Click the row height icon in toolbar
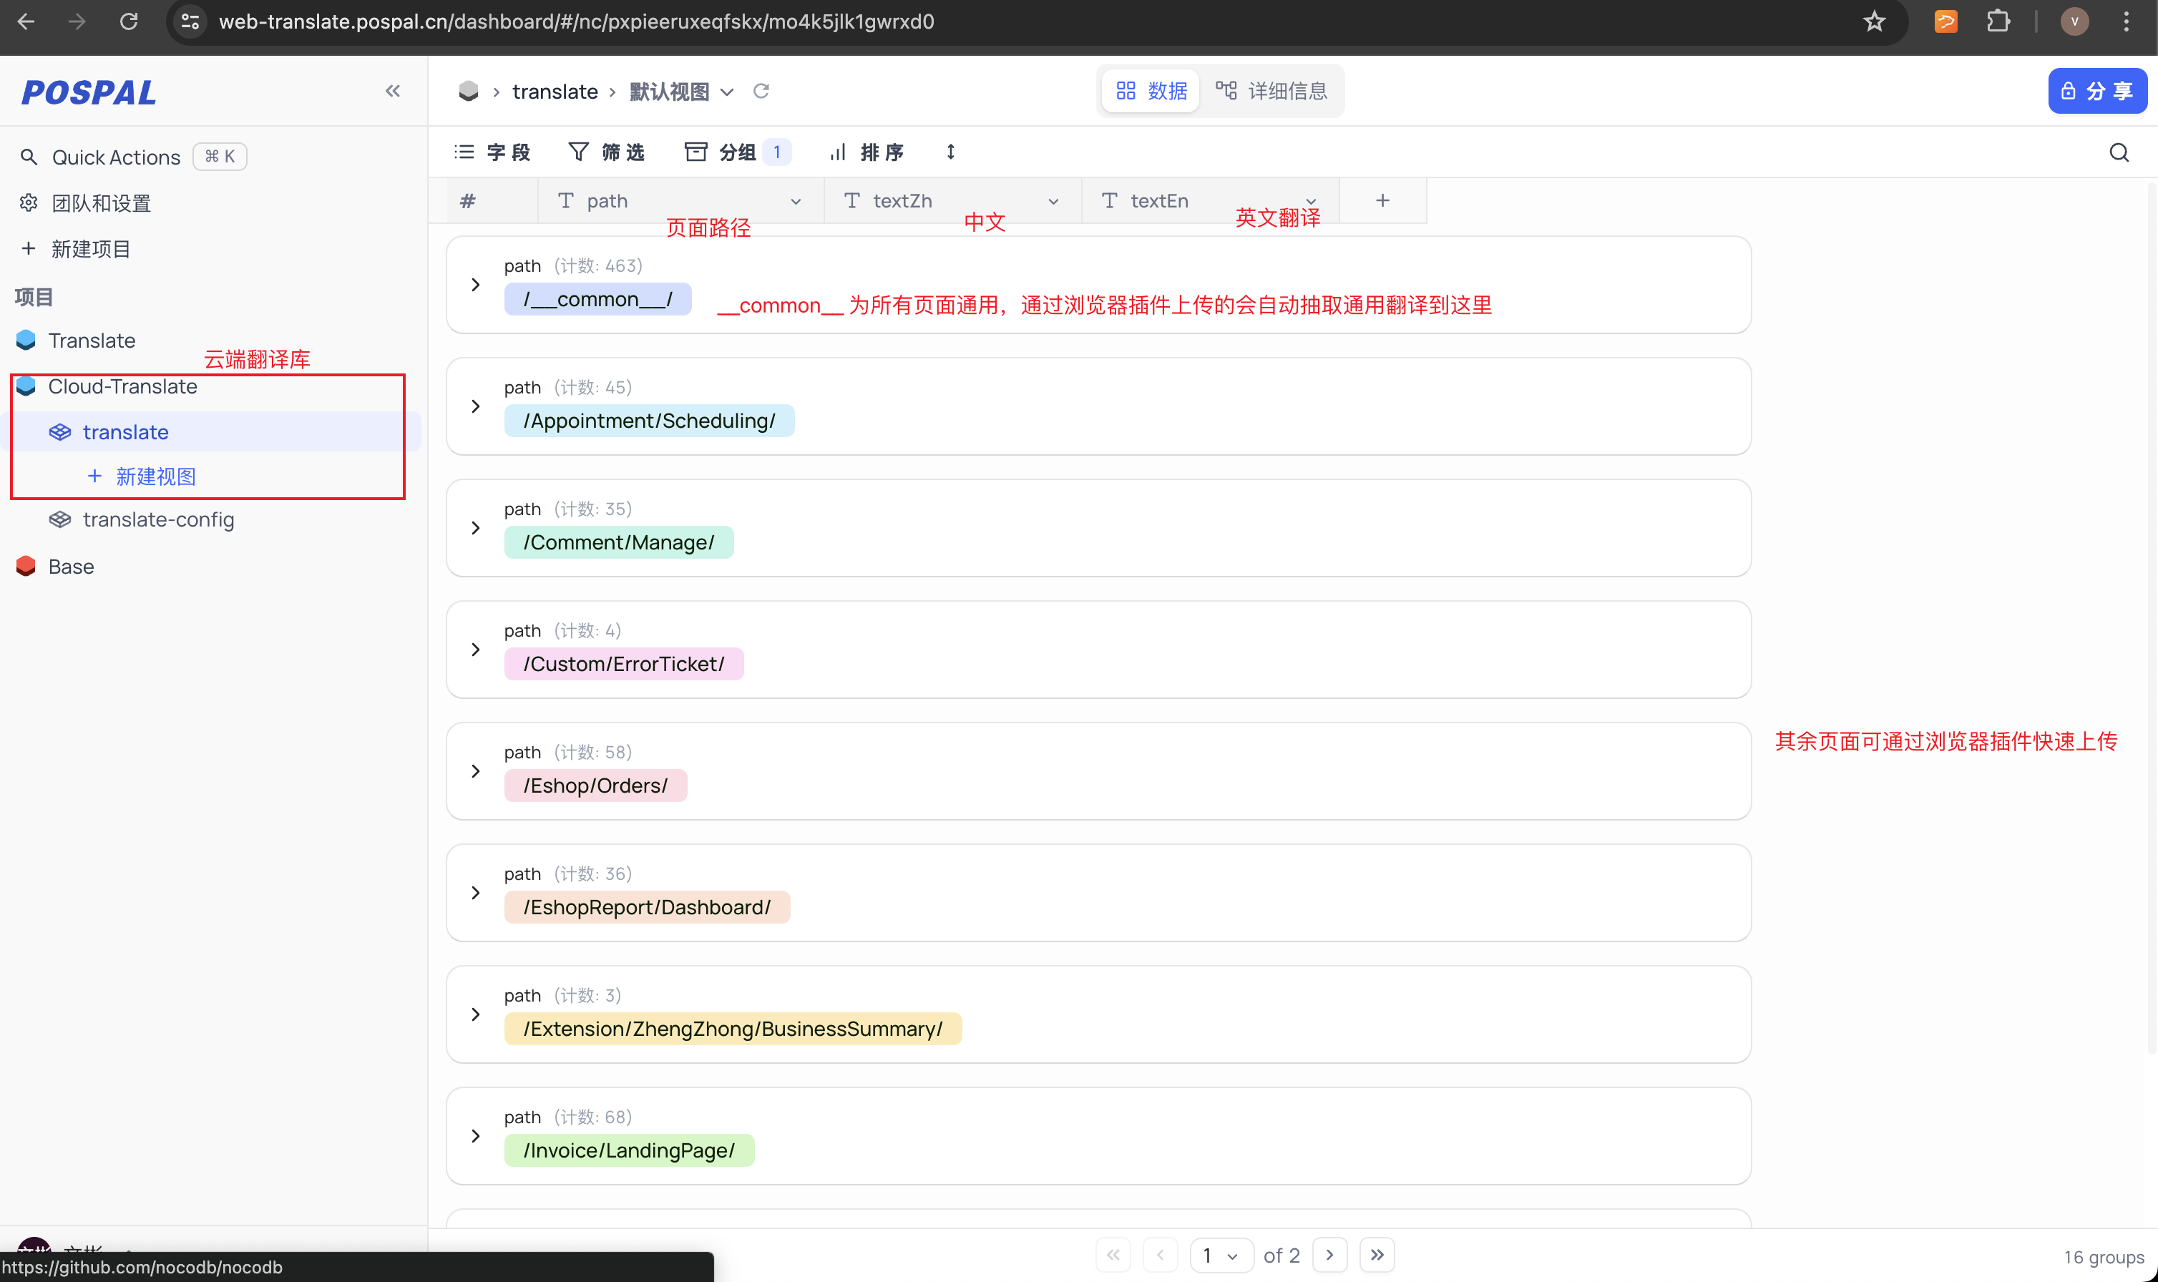Viewport: 2158px width, 1282px height. [x=950, y=152]
